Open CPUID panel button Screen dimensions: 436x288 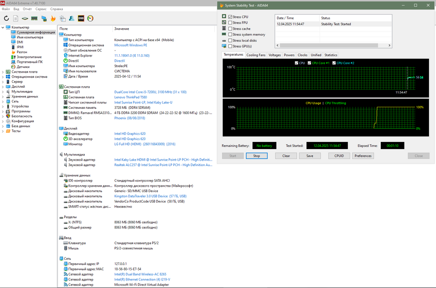point(339,156)
